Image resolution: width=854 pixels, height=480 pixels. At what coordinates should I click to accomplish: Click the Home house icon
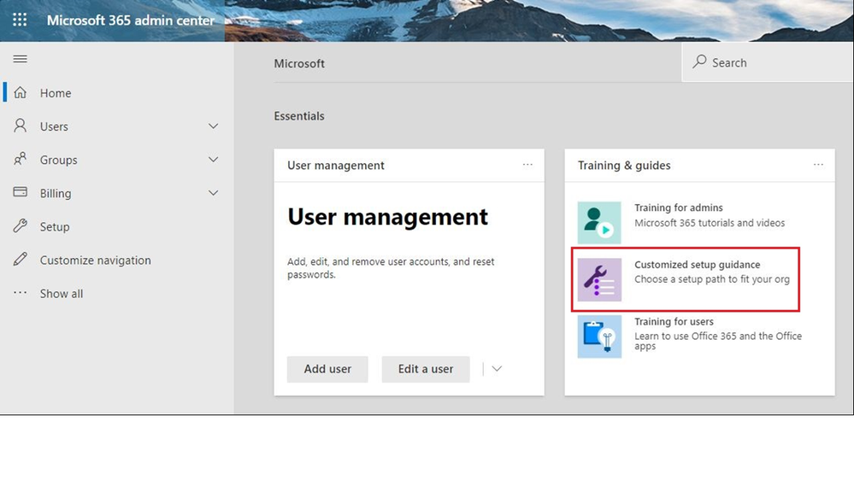pos(21,92)
